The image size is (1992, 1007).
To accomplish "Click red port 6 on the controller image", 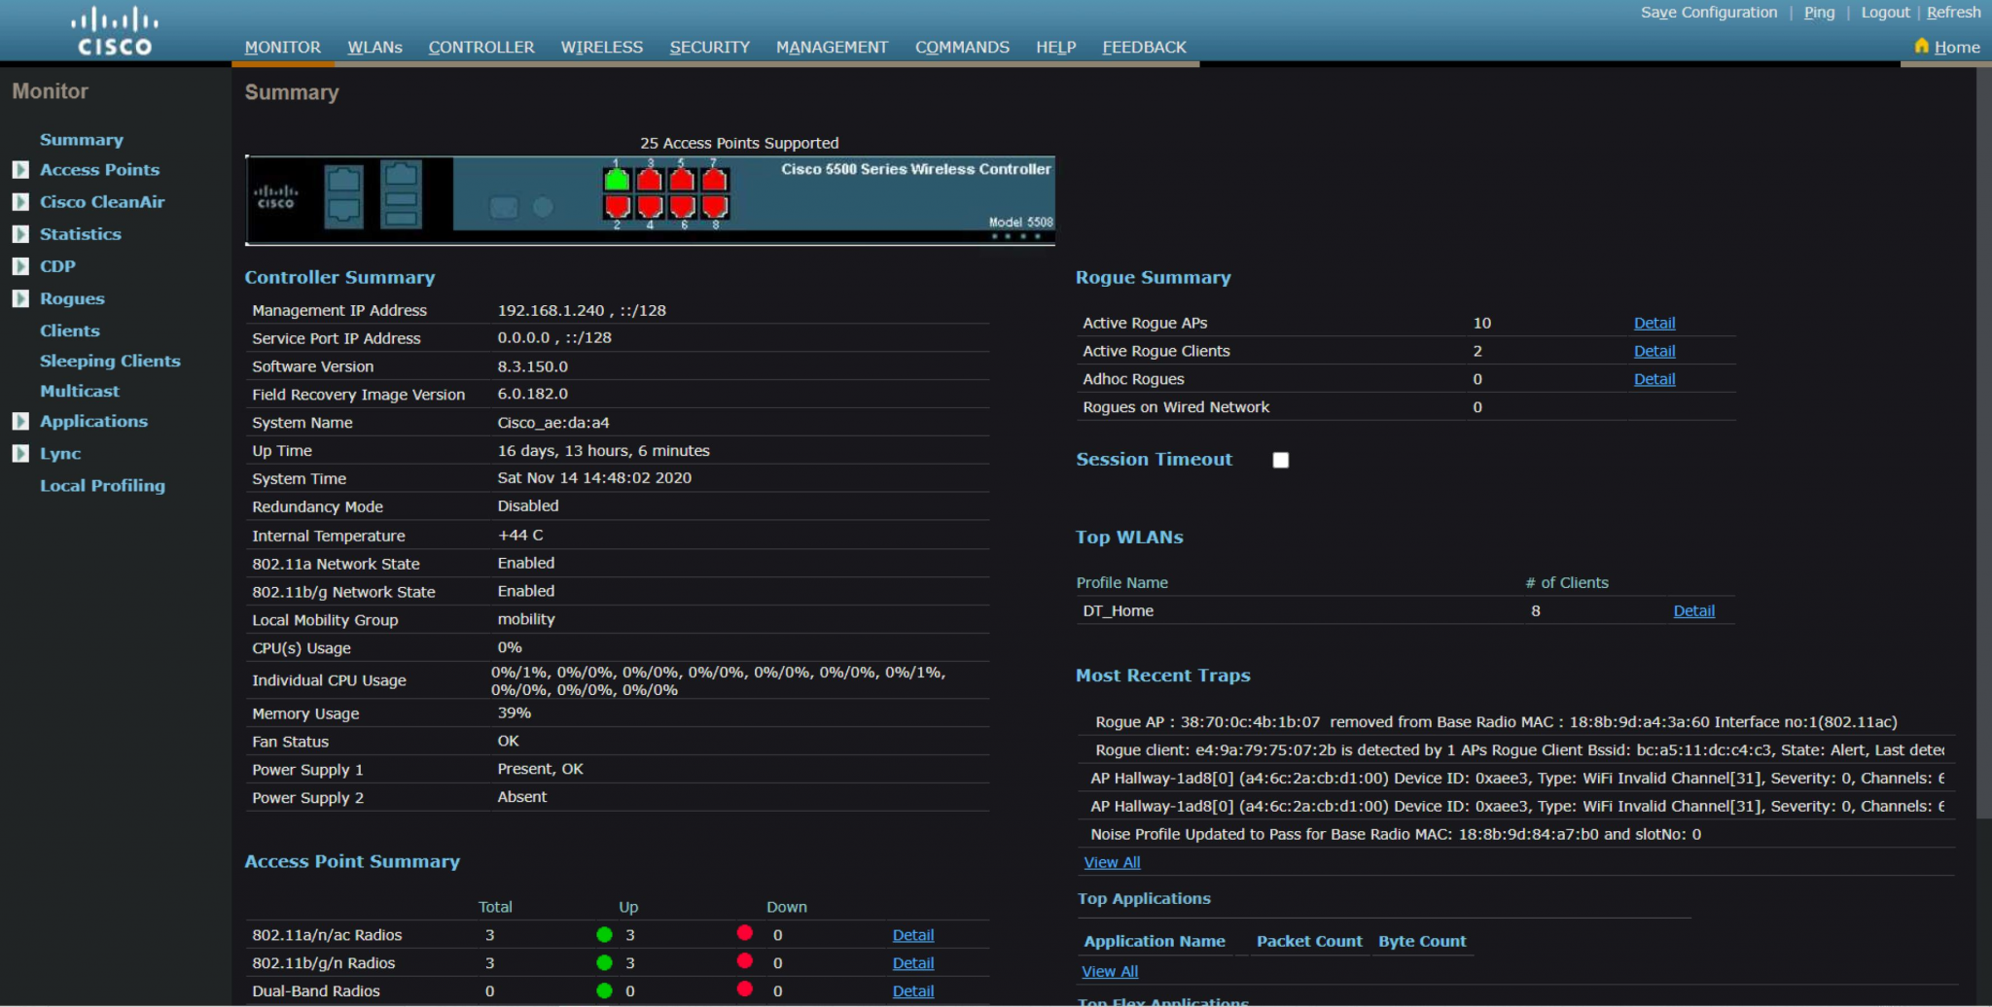I will tap(682, 206).
